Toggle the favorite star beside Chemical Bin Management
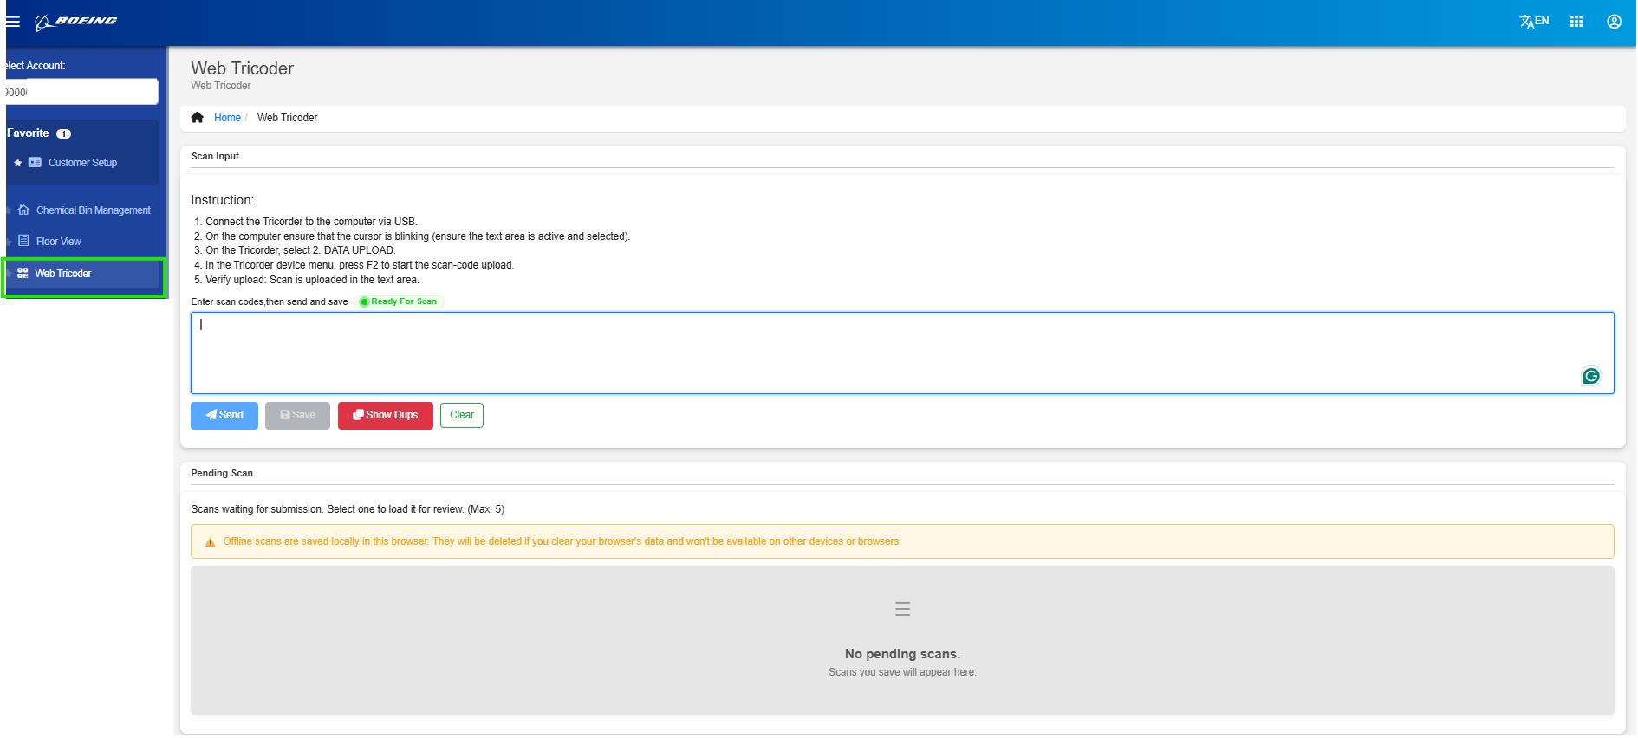The width and height of the screenshot is (1638, 738). click(9, 210)
